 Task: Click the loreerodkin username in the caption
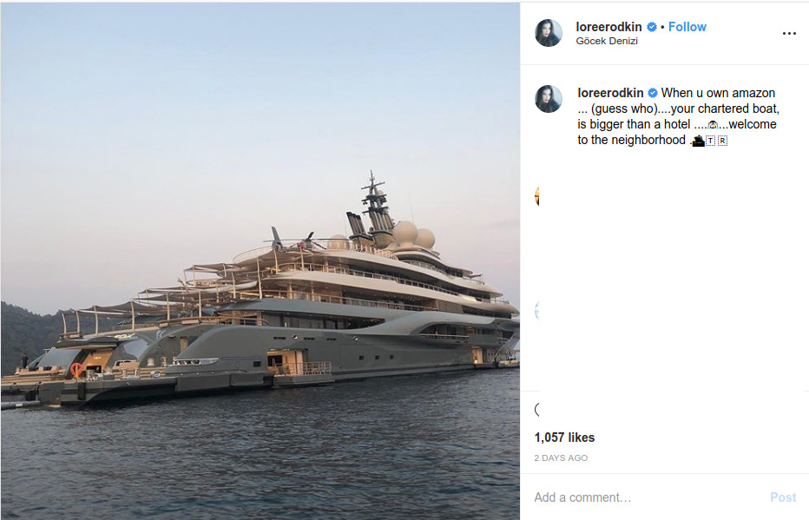click(608, 93)
